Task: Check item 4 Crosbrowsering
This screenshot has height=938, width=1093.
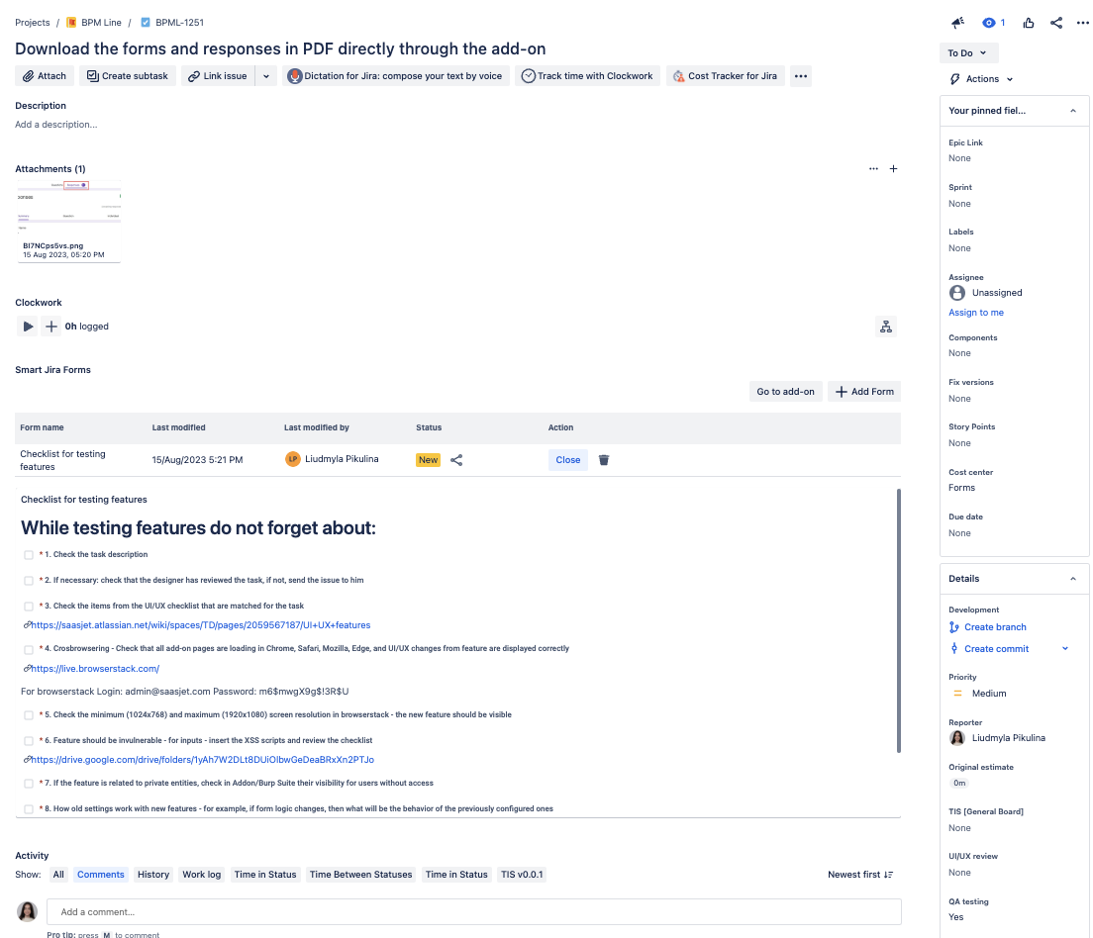Action: click(x=29, y=650)
